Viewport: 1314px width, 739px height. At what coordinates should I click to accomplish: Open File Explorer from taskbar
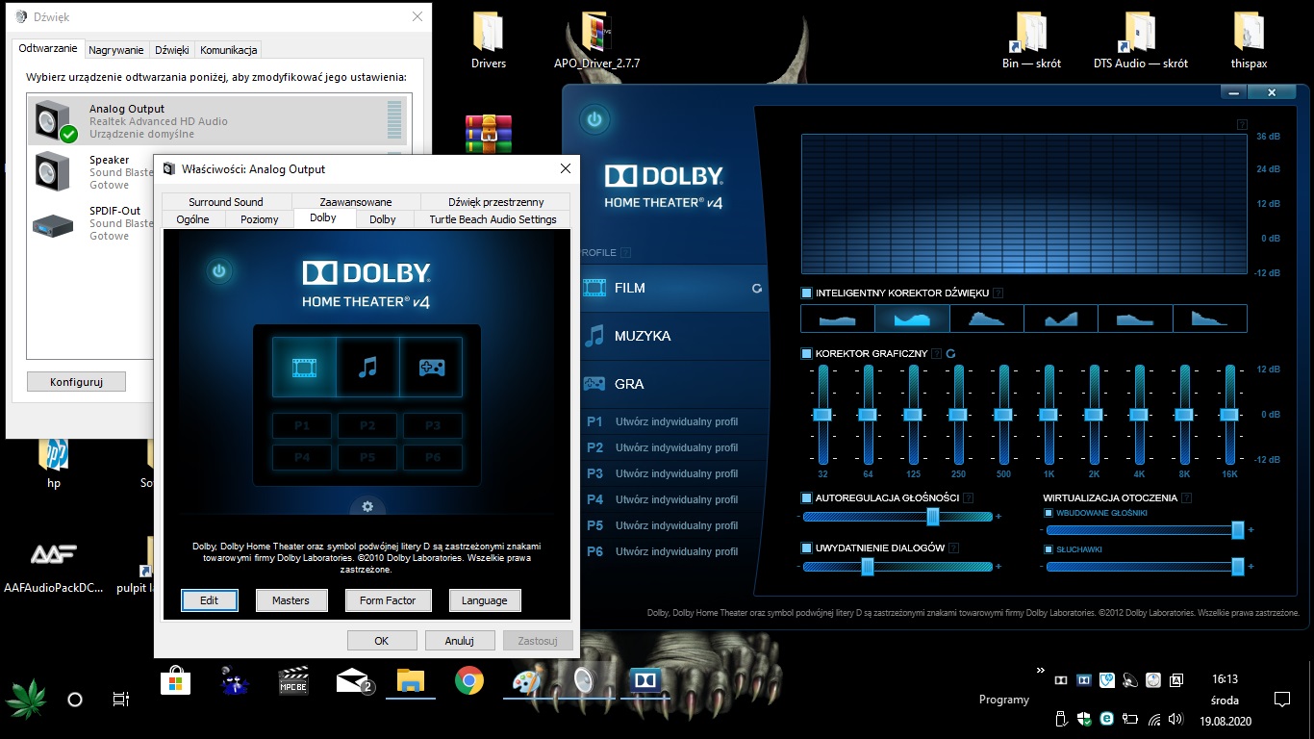click(411, 681)
